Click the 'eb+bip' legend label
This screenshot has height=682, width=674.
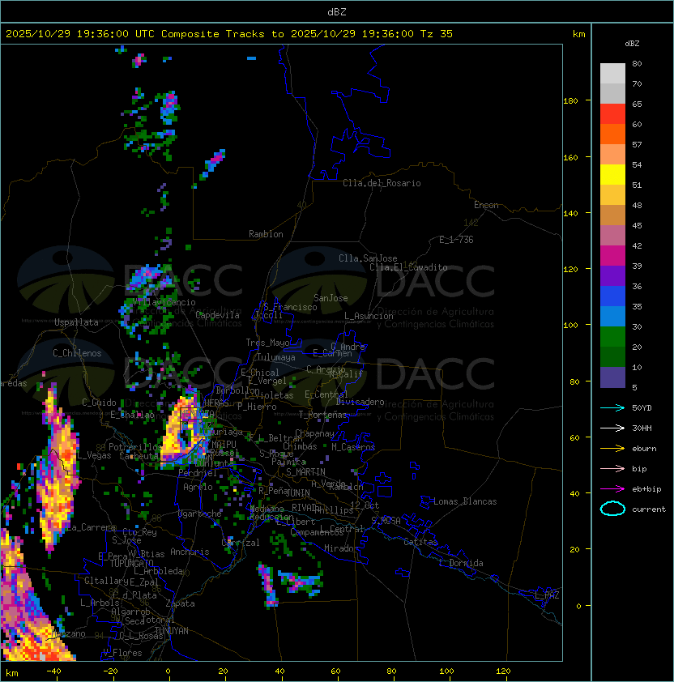click(646, 489)
